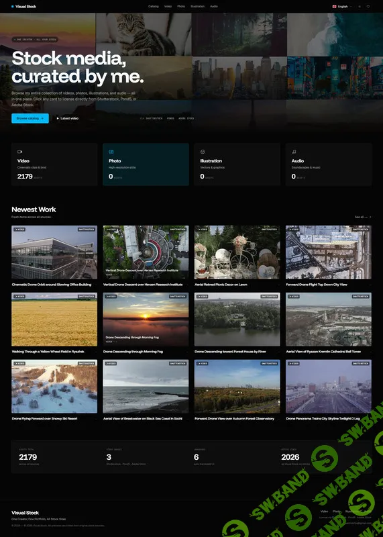The height and width of the screenshot is (537, 383).
Task: Expand Newest Work with See all arrow
Action: (x=363, y=217)
